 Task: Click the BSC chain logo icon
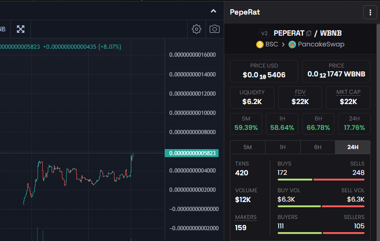click(x=260, y=45)
